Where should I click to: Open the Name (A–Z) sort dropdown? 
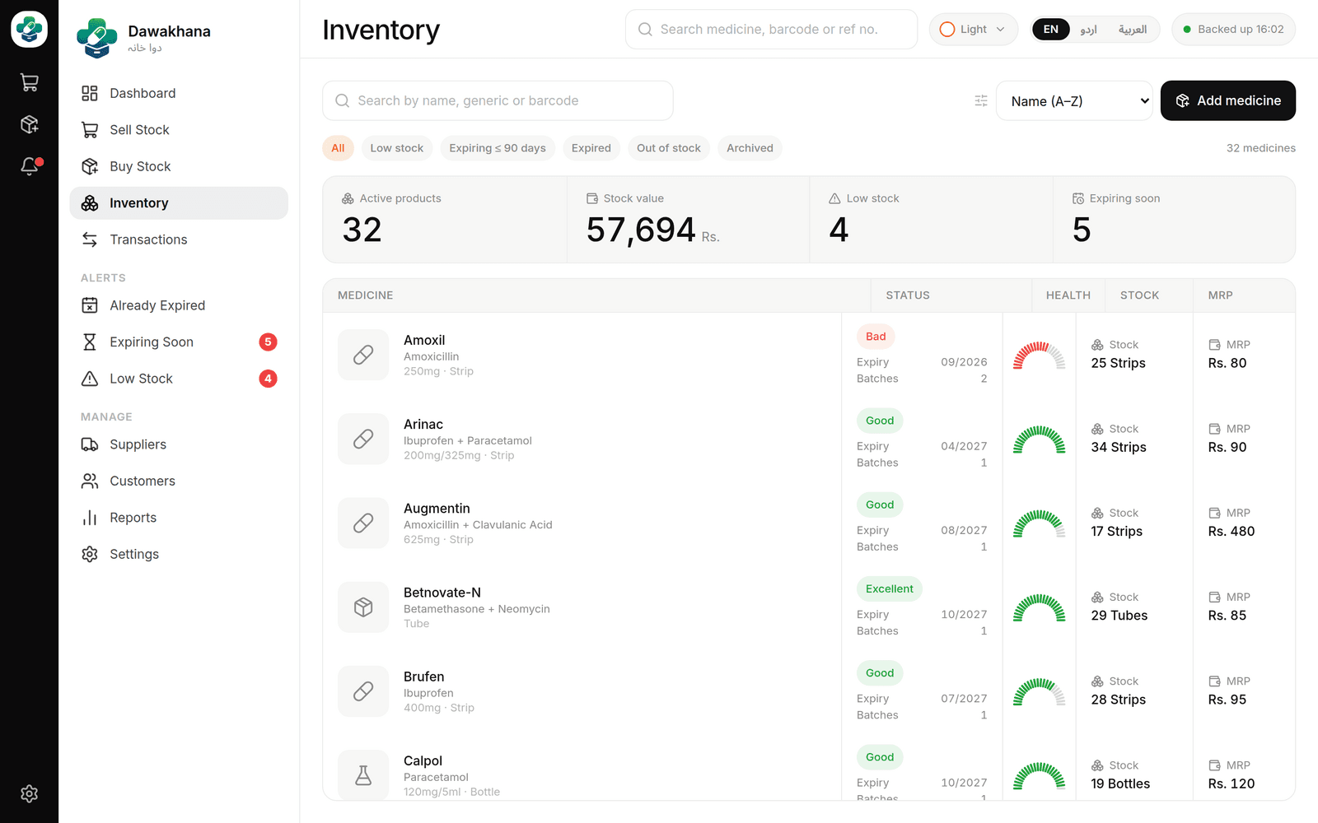pyautogui.click(x=1074, y=100)
